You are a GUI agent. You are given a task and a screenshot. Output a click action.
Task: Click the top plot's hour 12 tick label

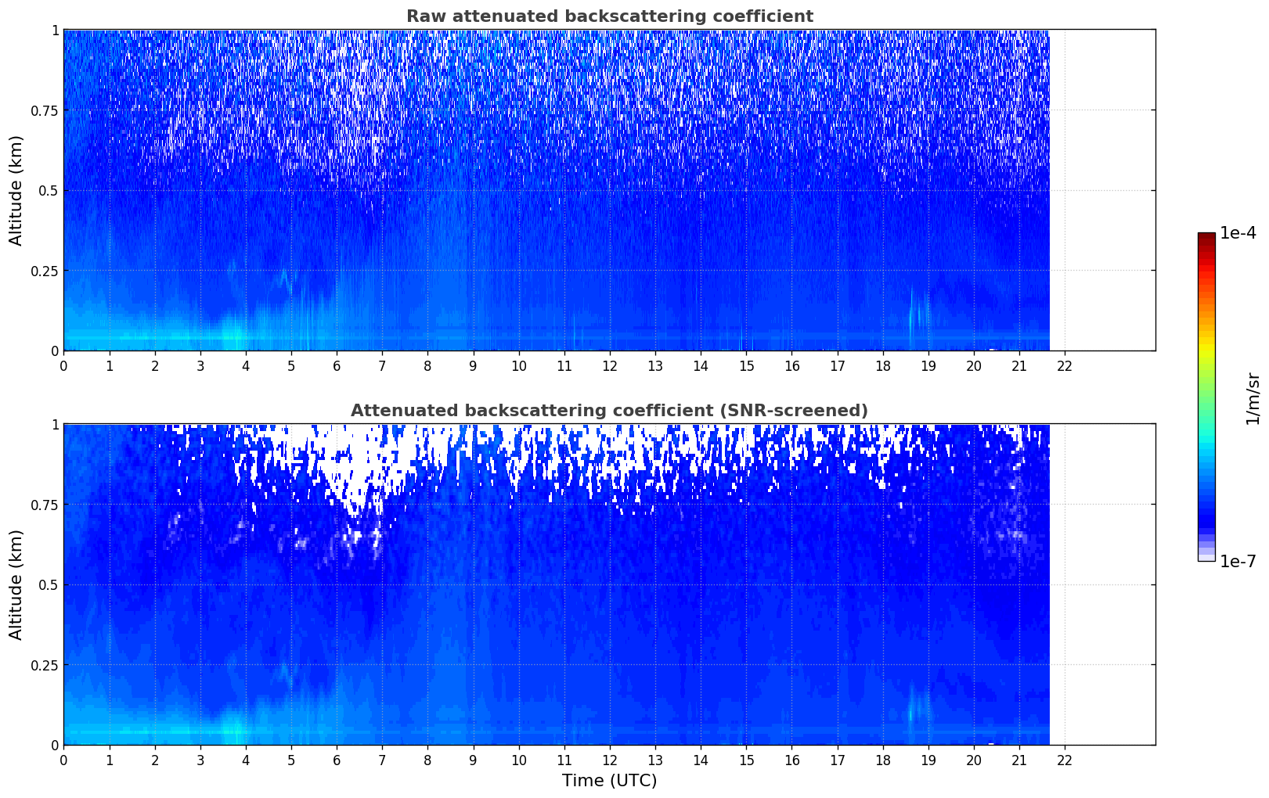(x=610, y=365)
